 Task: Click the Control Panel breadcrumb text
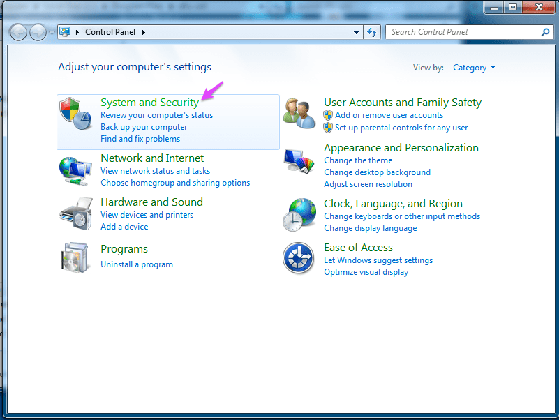pyautogui.click(x=110, y=32)
